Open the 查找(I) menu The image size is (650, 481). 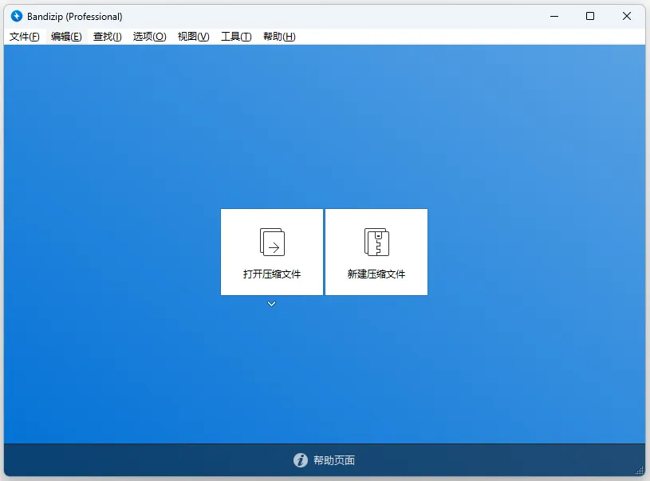tap(108, 37)
